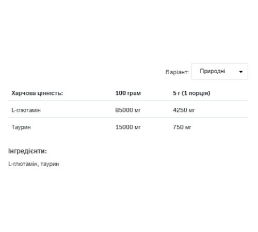Screen dimensions: 258x232
Task: Select the Харчова цінність header
Action: pyautogui.click(x=37, y=93)
